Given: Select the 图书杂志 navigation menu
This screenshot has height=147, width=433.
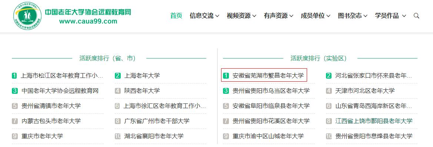Looking at the screenshot, I should pos(353,16).
